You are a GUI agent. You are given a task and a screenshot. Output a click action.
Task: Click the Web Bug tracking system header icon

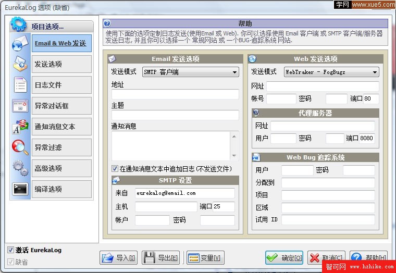(256, 157)
